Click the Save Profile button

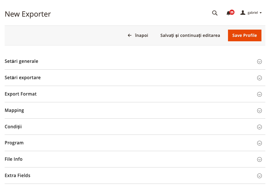tap(245, 35)
